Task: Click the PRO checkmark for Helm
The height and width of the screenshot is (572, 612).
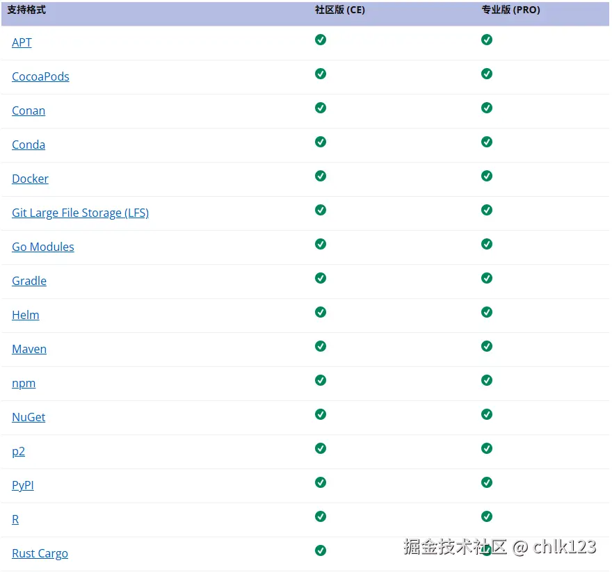Action: (487, 312)
